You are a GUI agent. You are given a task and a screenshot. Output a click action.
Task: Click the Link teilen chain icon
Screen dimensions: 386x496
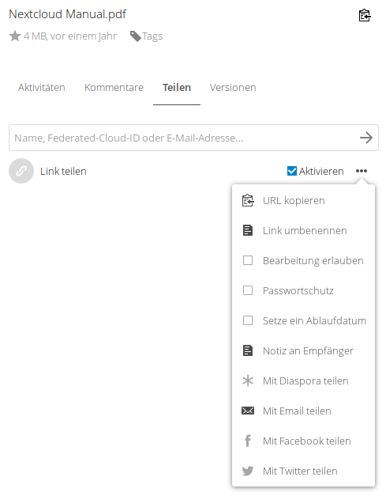pyautogui.click(x=21, y=171)
